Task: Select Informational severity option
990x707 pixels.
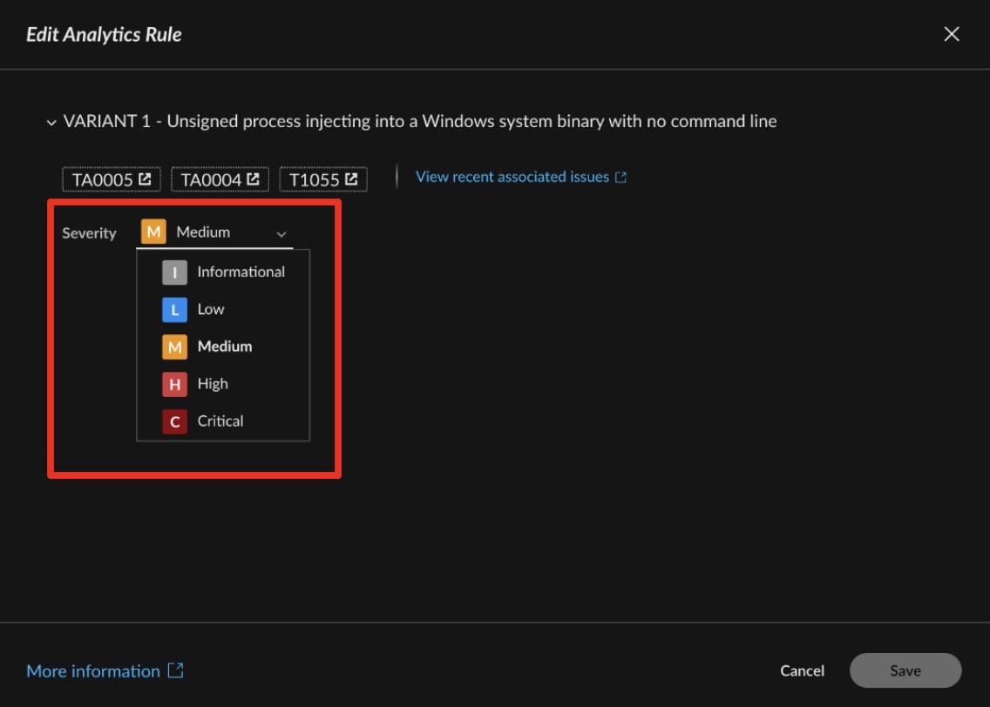Action: (240, 272)
